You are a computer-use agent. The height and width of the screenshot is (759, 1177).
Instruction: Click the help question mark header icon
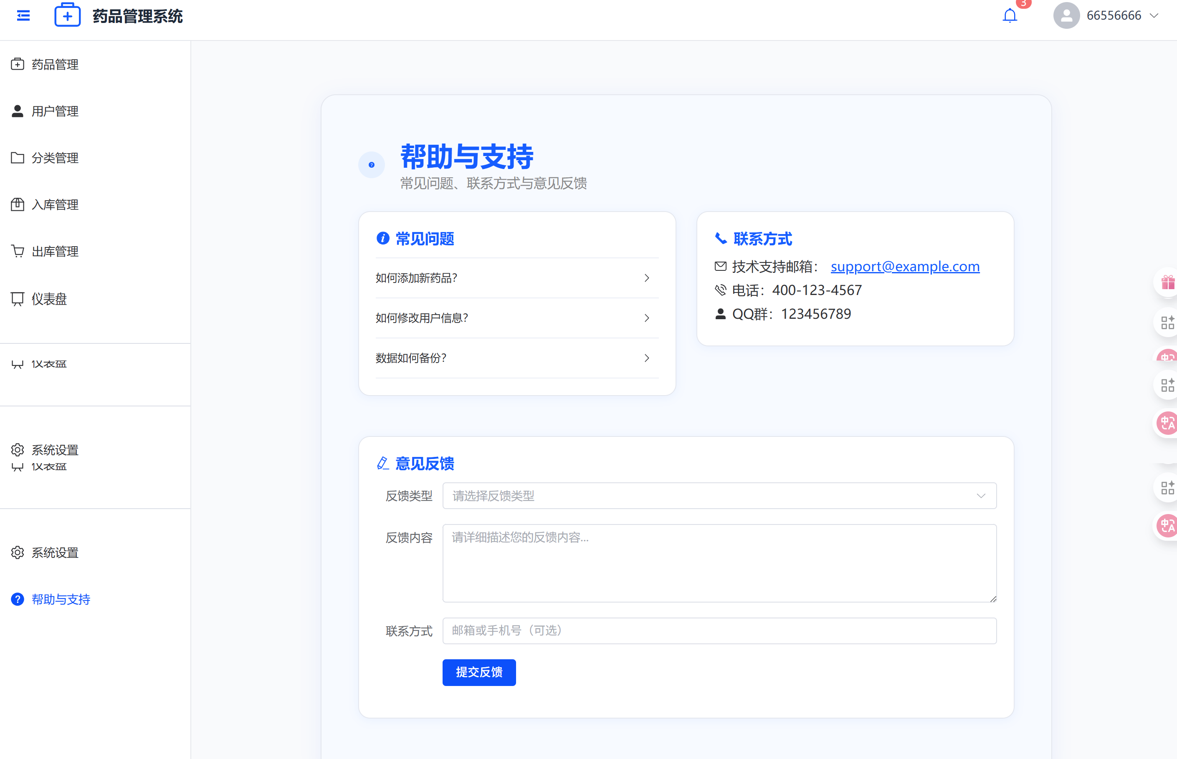[x=371, y=165]
